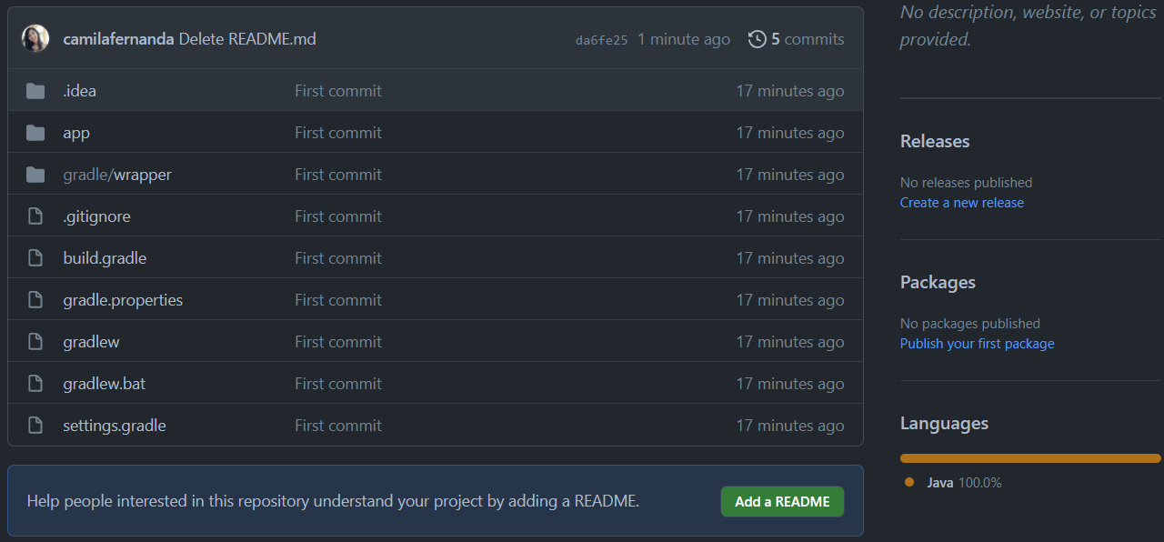Follow the Create a new release link

(961, 203)
